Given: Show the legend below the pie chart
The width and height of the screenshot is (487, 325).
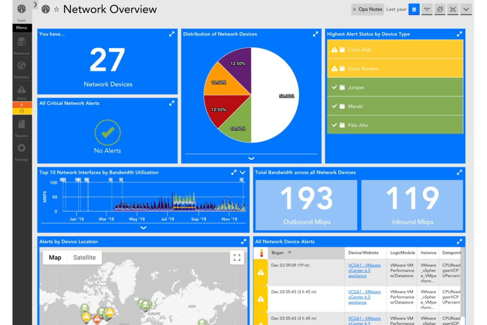Looking at the screenshot, I should click(x=251, y=158).
